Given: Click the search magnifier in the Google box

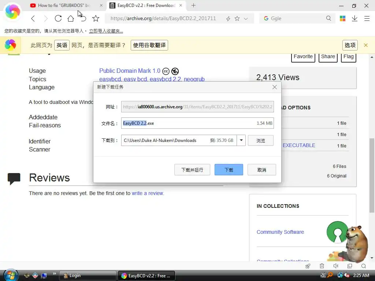Looking at the screenshot, I should [328, 18].
